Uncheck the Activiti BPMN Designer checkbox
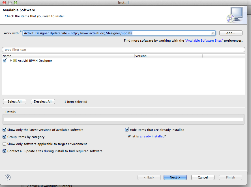The width and height of the screenshot is (251, 187). click(5, 60)
